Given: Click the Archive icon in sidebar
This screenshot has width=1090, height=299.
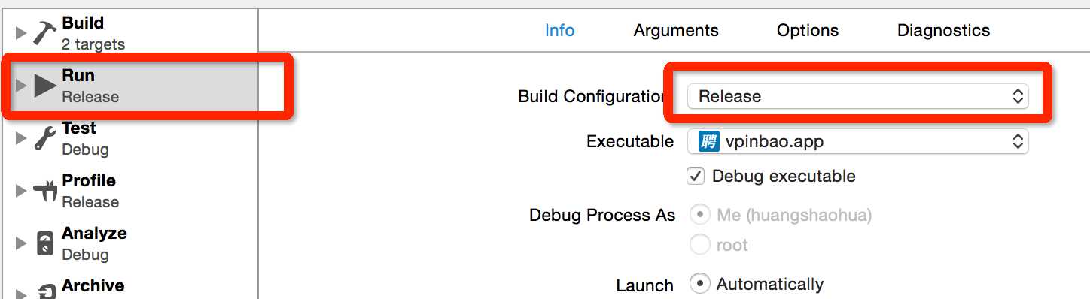Looking at the screenshot, I should tap(46, 291).
